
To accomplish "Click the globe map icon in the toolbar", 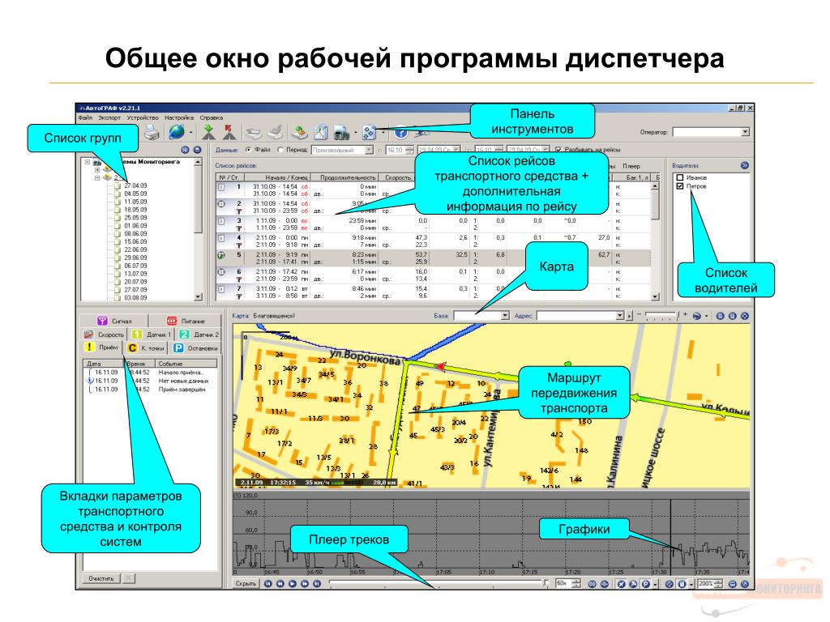I will point(176,132).
